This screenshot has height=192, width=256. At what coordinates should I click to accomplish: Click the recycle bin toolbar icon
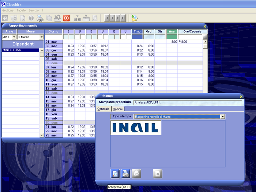point(14,18)
